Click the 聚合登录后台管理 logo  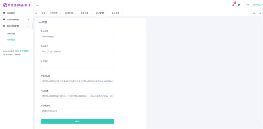click(x=17, y=5)
